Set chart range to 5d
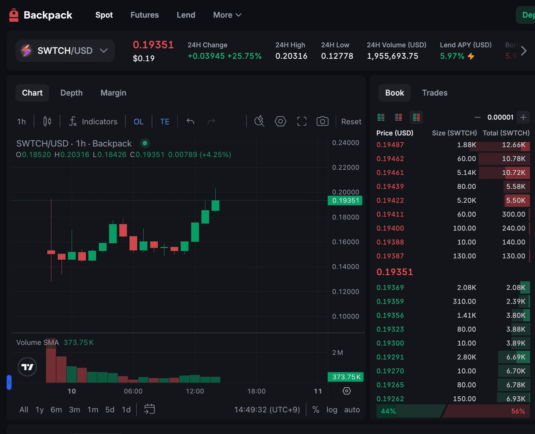The image size is (535, 434). pos(110,410)
